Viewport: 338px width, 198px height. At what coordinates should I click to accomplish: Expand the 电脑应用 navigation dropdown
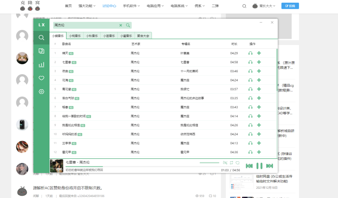(x=155, y=6)
